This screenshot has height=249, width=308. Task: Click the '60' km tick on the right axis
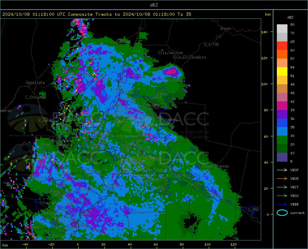point(266,136)
